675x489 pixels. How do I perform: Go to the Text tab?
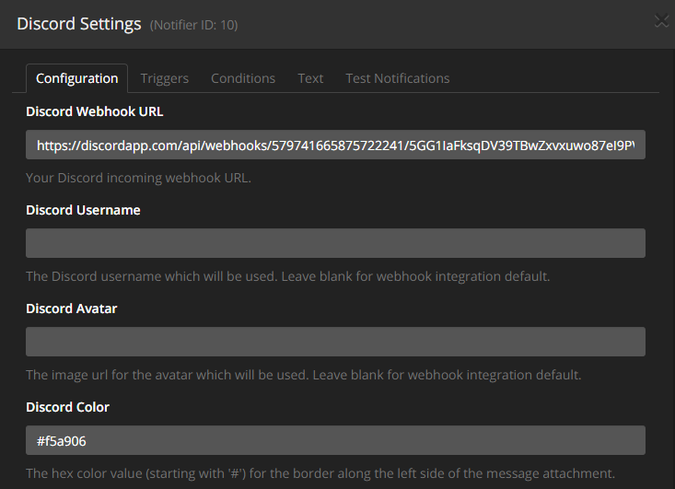[310, 78]
